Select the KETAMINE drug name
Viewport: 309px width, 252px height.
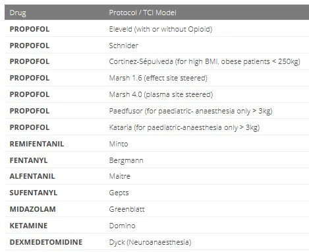28,226
